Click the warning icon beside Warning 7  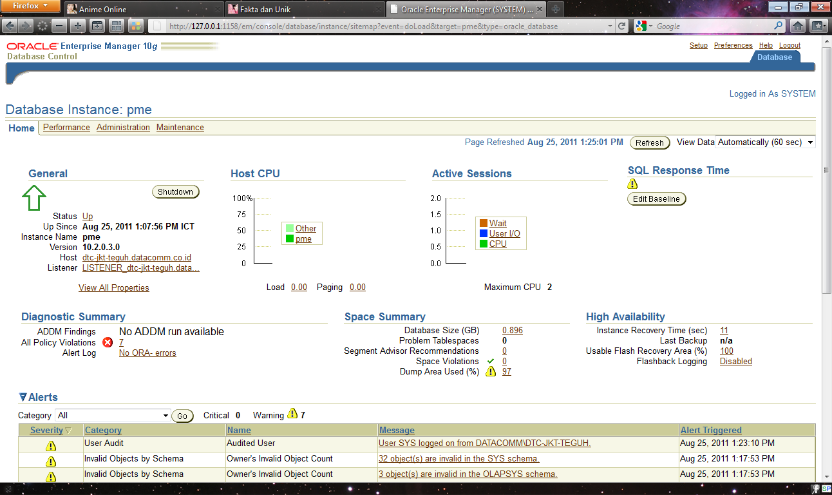(292, 414)
